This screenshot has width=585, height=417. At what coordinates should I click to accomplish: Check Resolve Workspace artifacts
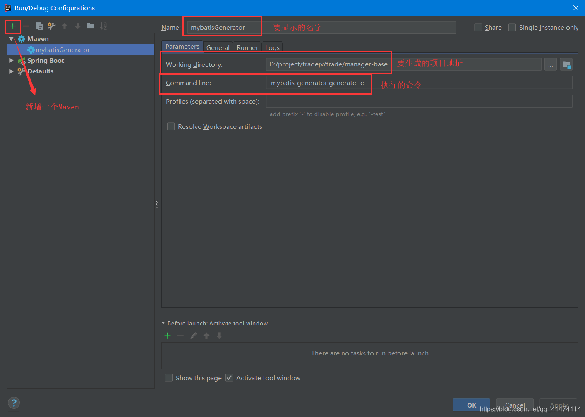(171, 126)
